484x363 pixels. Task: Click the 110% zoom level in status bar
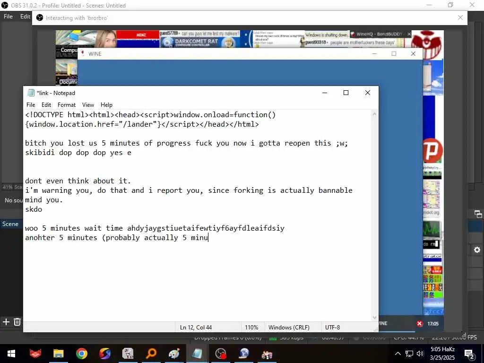[251, 327]
